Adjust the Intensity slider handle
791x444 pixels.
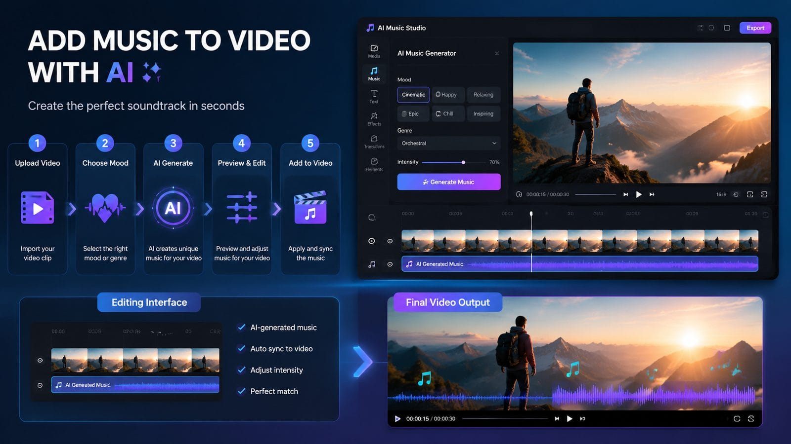463,162
